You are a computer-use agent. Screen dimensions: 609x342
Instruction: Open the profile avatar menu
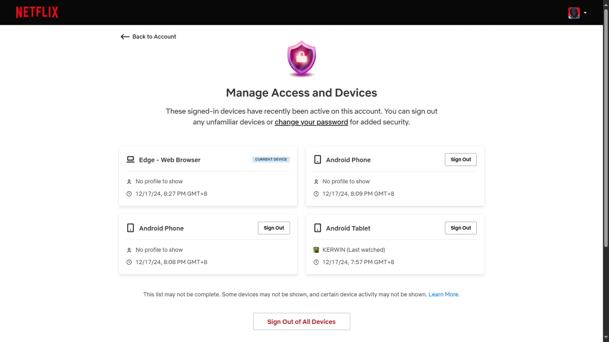point(574,13)
